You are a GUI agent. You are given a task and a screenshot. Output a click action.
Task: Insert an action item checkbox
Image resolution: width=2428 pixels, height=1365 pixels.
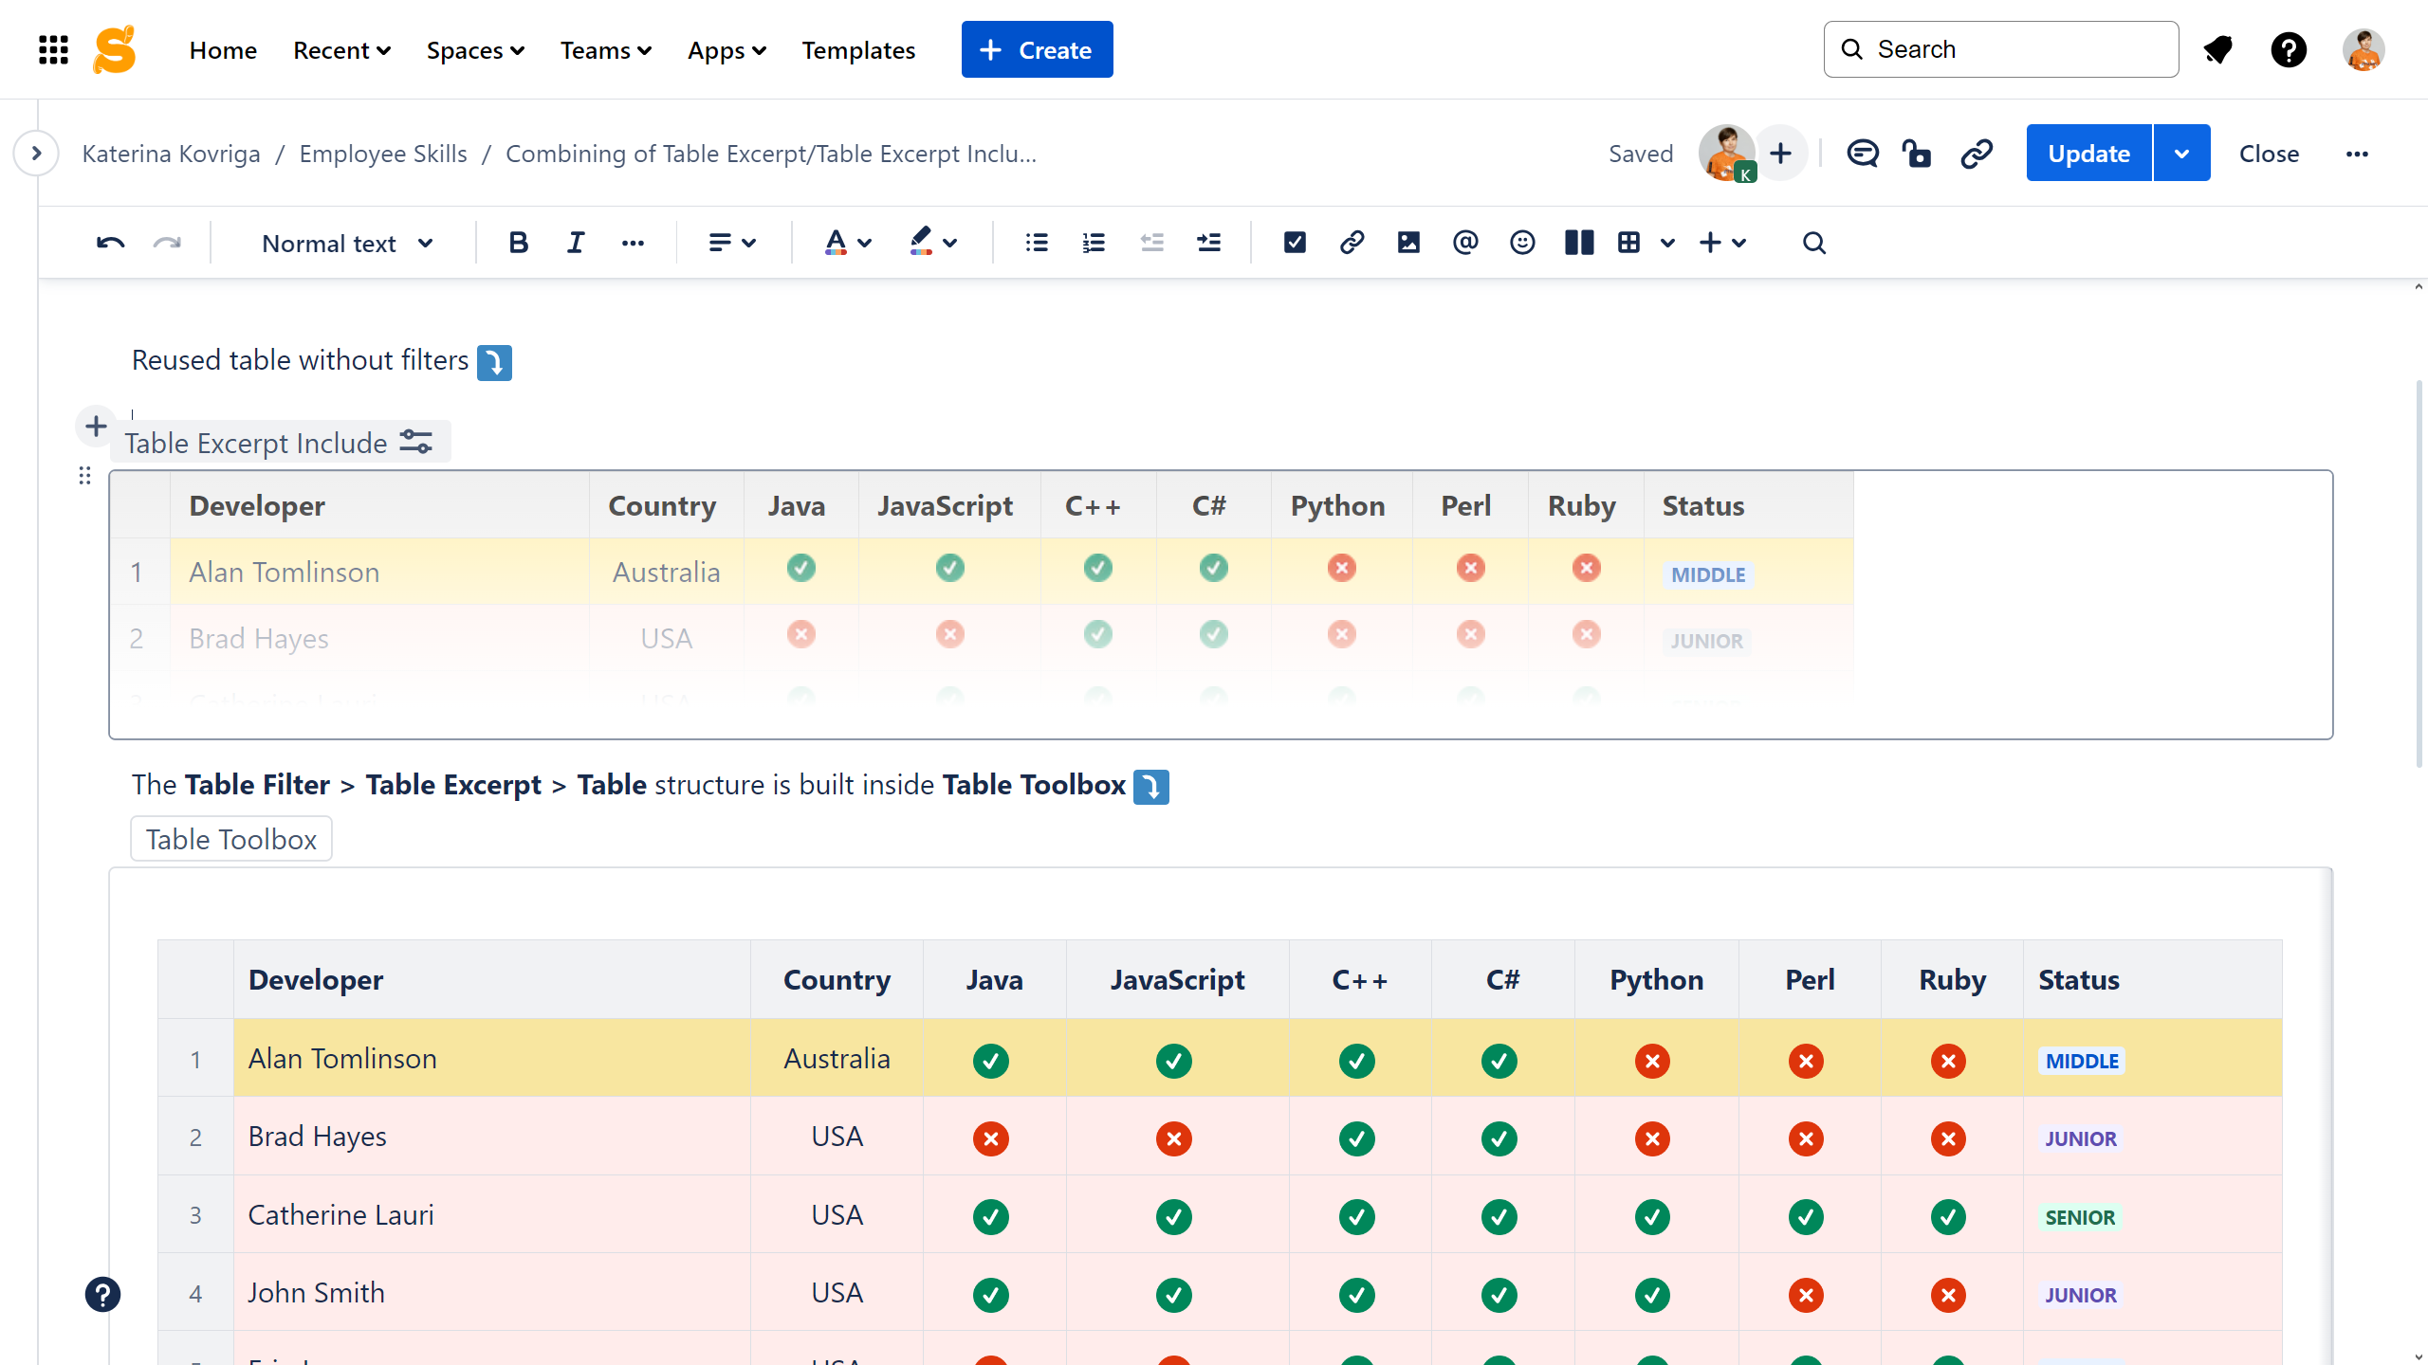click(1295, 243)
